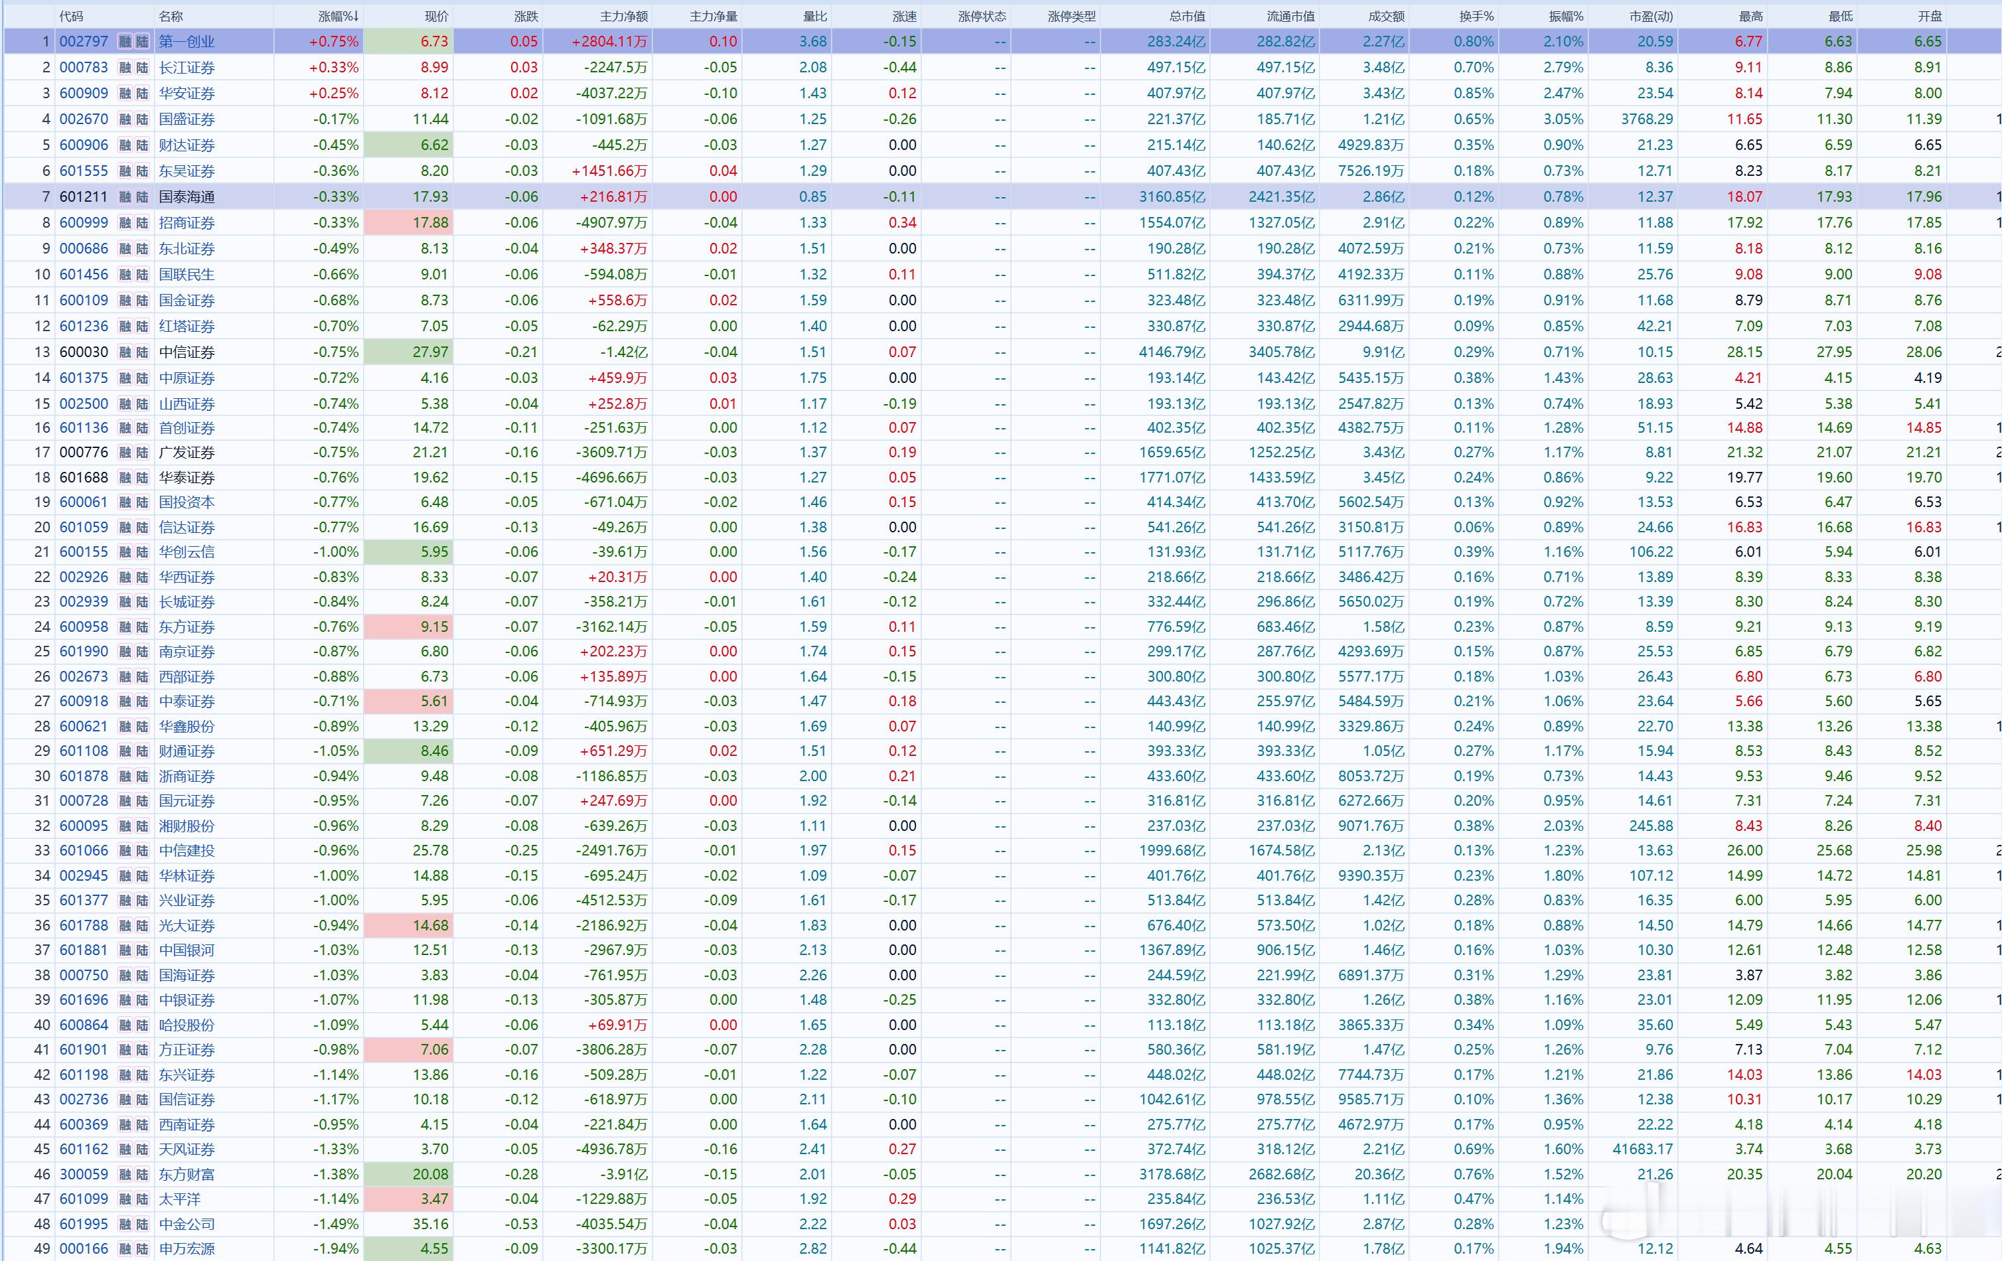Open stock code 002797
Image resolution: width=2002 pixels, height=1261 pixels.
tap(84, 42)
